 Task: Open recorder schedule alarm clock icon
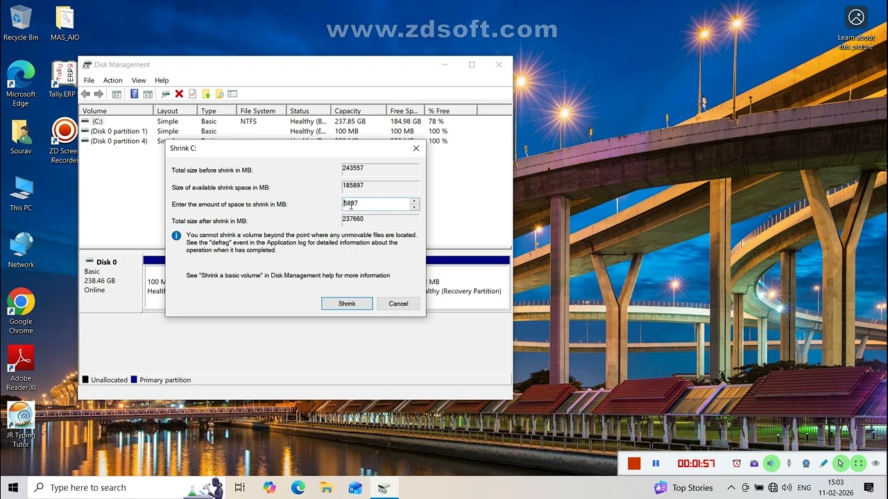[x=737, y=464]
